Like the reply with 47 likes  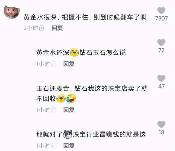point(161,79)
